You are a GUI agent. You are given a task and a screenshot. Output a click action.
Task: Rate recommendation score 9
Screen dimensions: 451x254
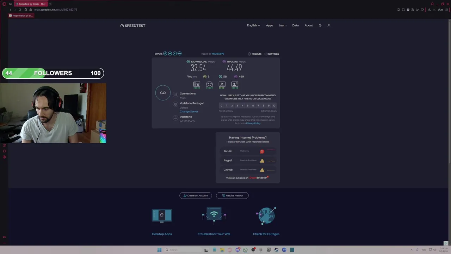pos(268,105)
